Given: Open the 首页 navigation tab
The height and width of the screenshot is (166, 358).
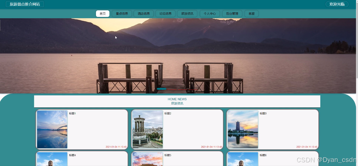Looking at the screenshot, I should (x=103, y=14).
